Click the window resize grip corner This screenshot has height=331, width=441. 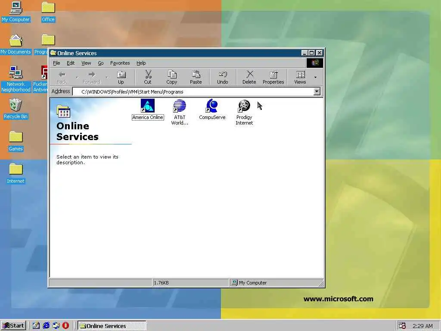(321, 284)
